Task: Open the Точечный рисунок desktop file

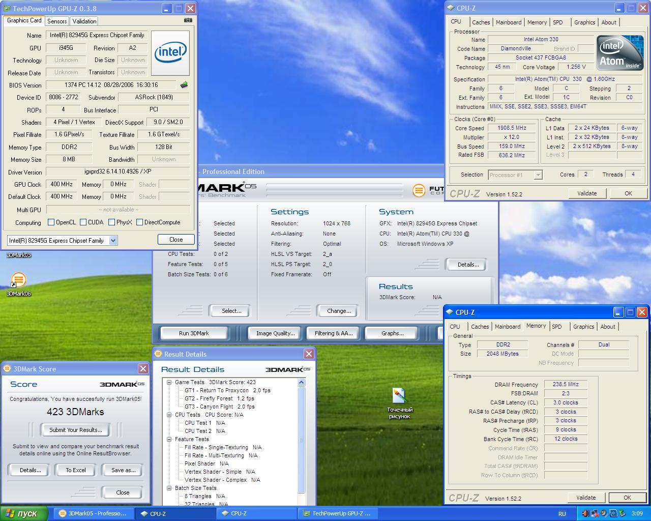Action: coord(400,403)
